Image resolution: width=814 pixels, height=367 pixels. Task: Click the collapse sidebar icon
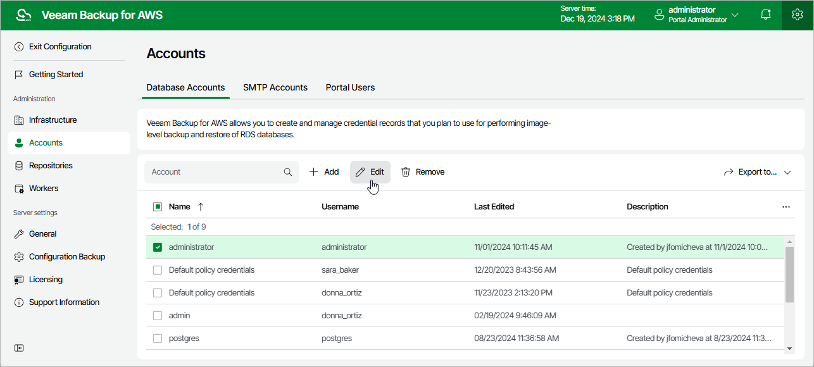[x=19, y=348]
